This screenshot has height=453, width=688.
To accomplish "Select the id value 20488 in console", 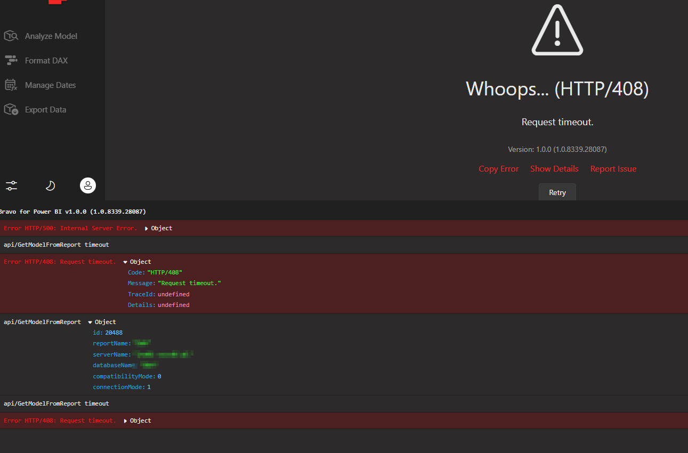I will pos(112,332).
